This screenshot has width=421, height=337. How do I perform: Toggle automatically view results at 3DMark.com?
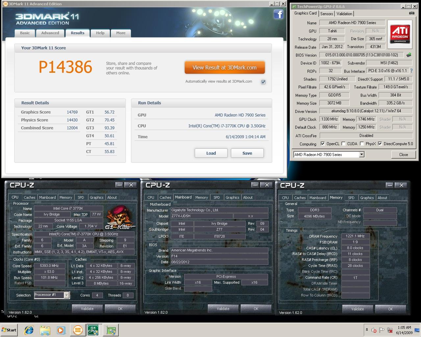tap(263, 82)
